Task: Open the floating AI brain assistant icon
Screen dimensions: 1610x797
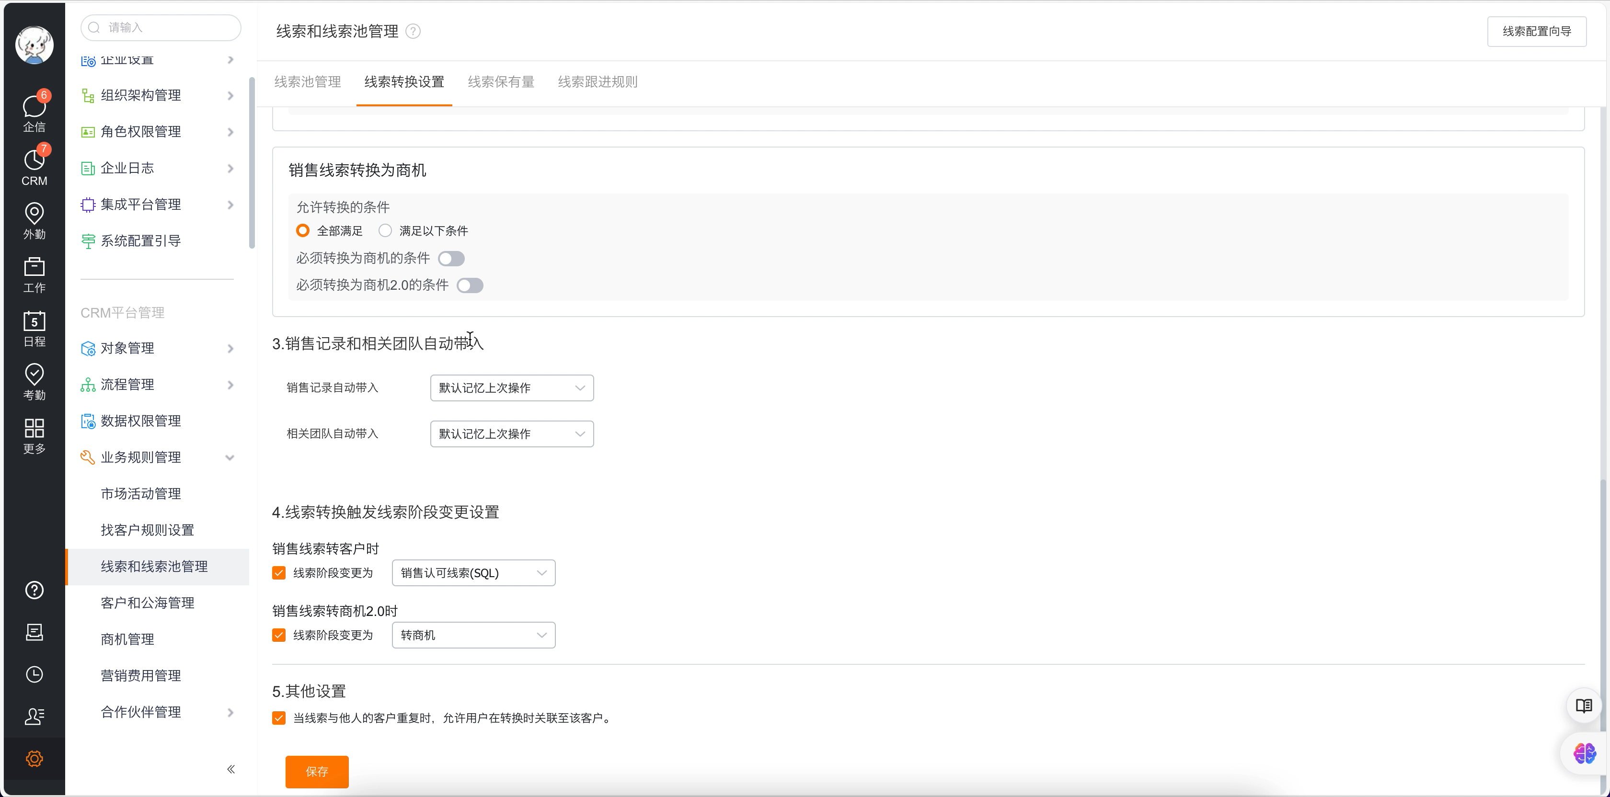Action: coord(1585,753)
